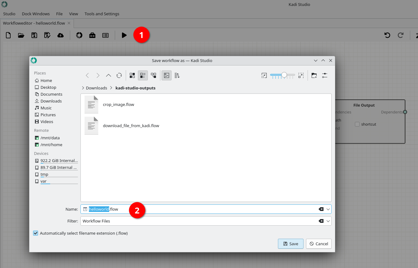
Task: Open the File menu
Action: 59,14
